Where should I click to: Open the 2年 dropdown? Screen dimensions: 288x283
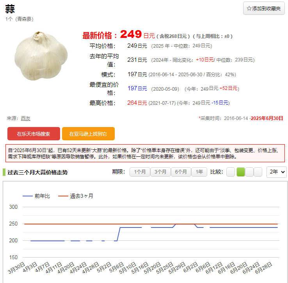276,172
